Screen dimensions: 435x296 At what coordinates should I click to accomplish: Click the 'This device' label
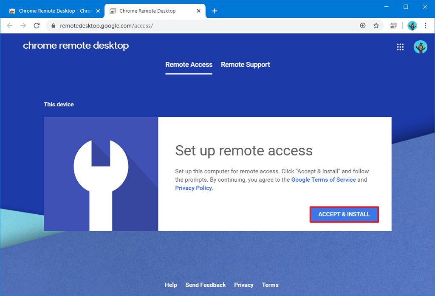tap(59, 105)
